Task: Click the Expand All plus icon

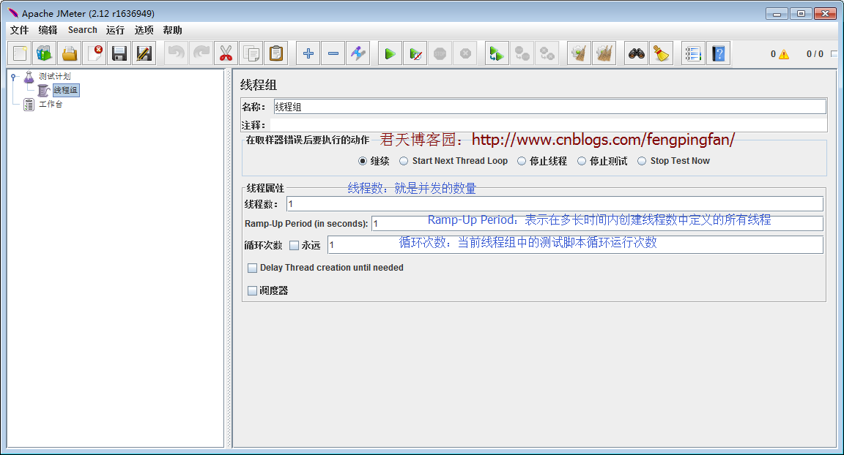Action: coord(308,53)
